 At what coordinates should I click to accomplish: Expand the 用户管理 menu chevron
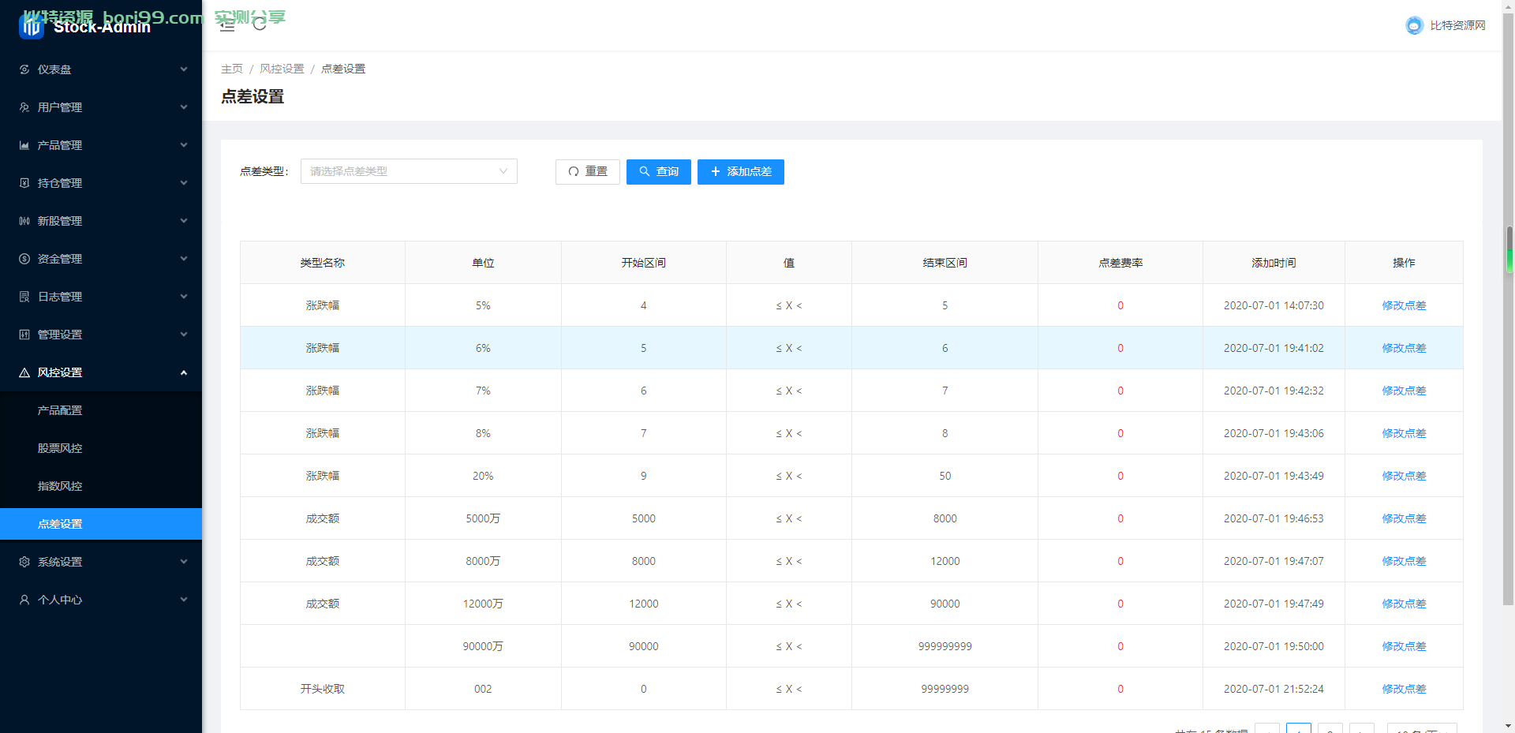click(184, 107)
